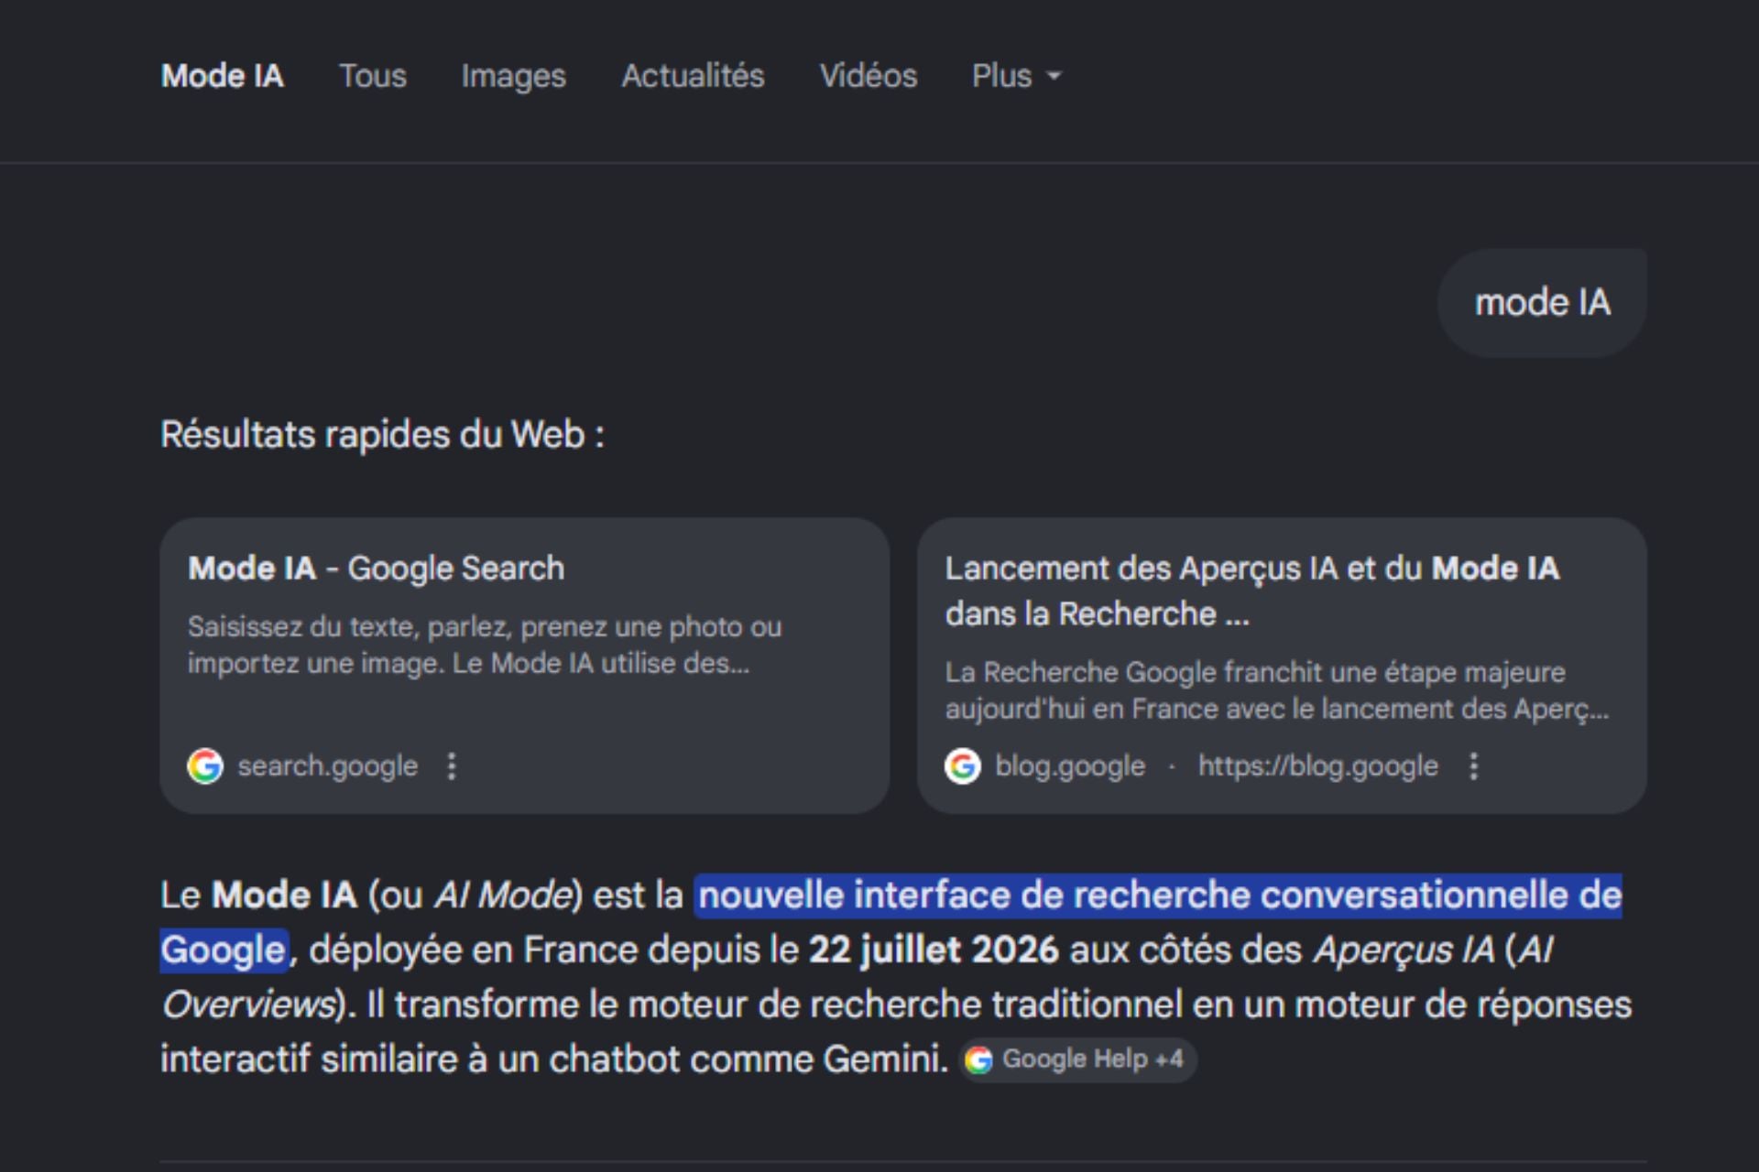Click Google icon in Google Help chip
Image resolution: width=1759 pixels, height=1172 pixels.
click(x=978, y=1060)
